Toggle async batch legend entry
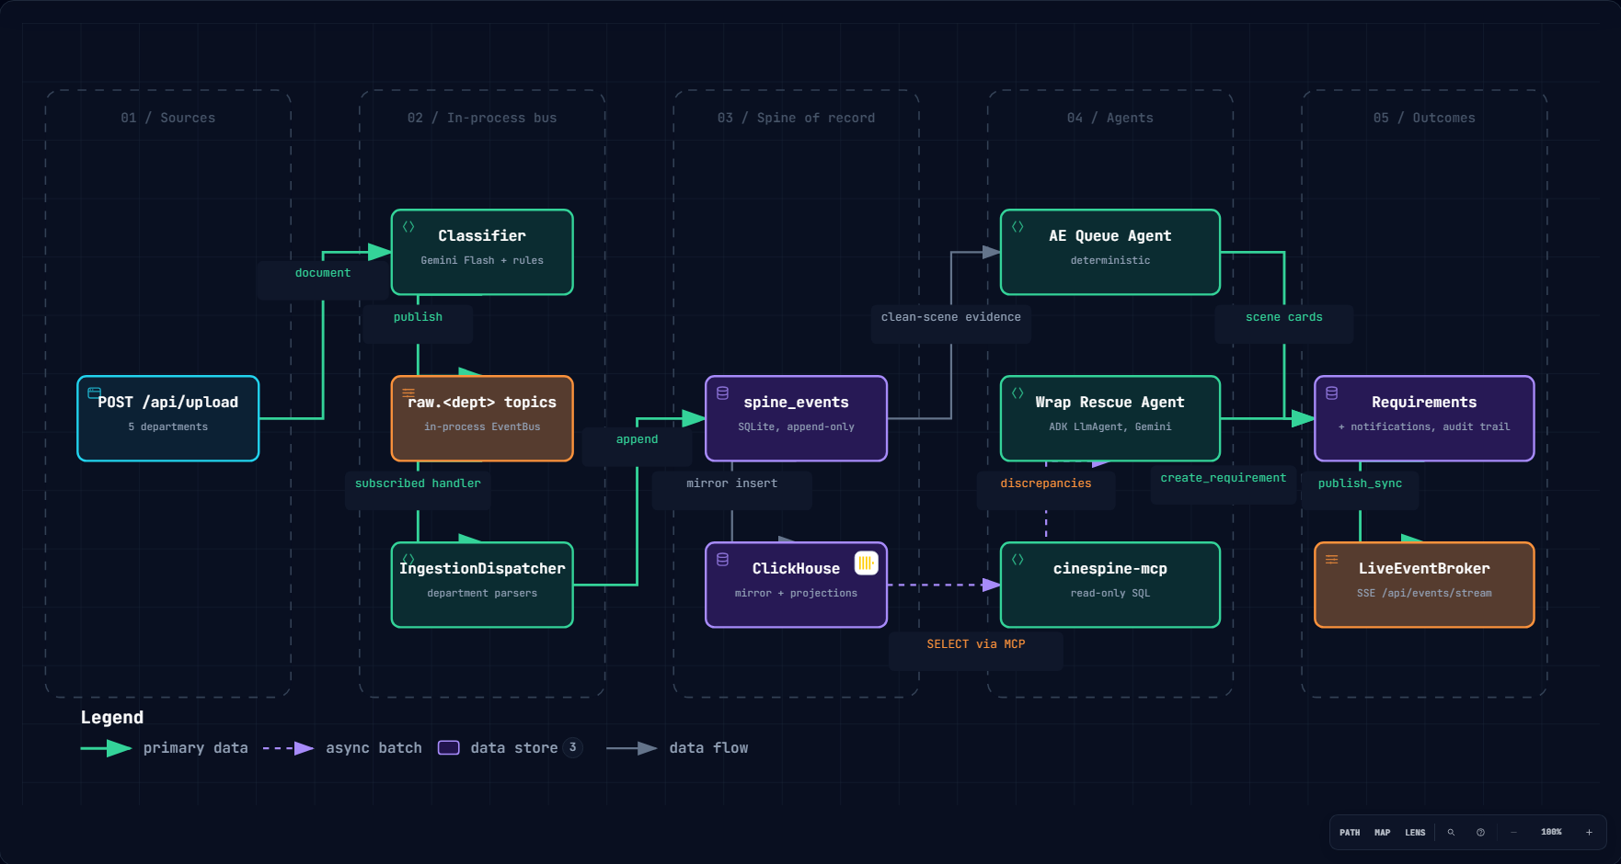The height and width of the screenshot is (864, 1621). (342, 748)
